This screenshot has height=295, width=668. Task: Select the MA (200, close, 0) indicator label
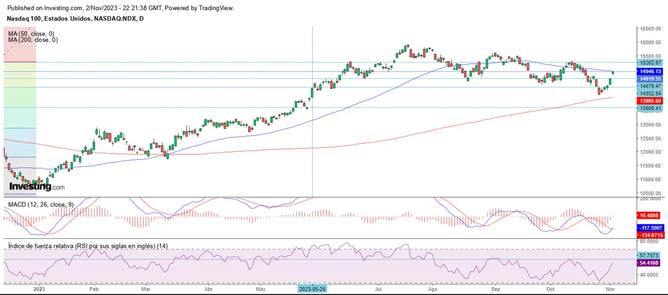point(33,40)
